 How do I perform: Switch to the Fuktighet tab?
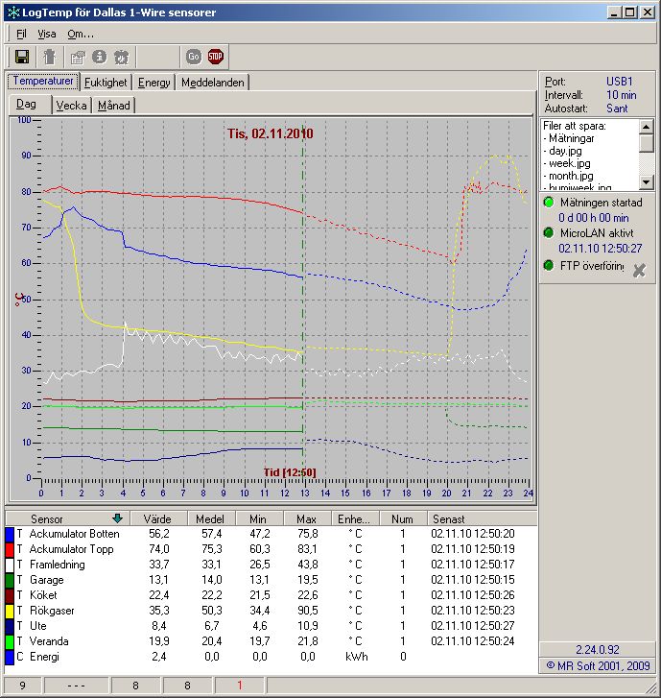point(106,83)
